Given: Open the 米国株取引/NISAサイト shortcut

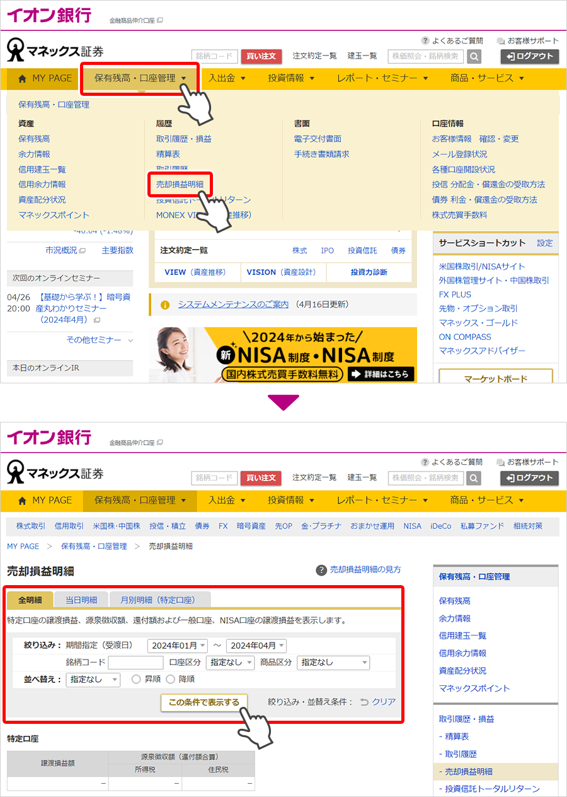Looking at the screenshot, I should [482, 267].
